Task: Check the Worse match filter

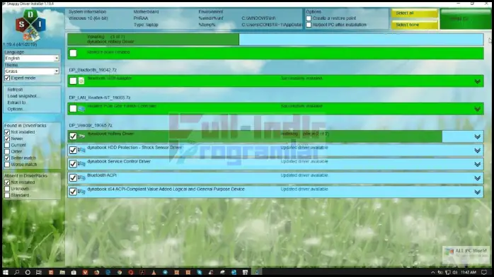Action: 7,165
